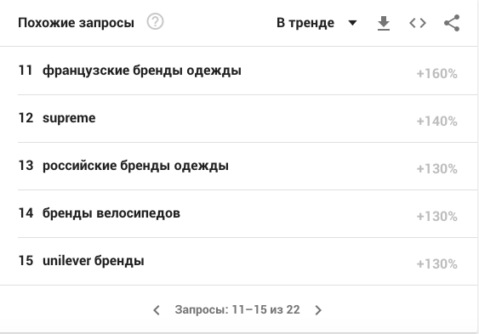Screen dimensions: 479x334
Task: Click pagination text Запросы: 11–15 из 22
Action: 237,309
